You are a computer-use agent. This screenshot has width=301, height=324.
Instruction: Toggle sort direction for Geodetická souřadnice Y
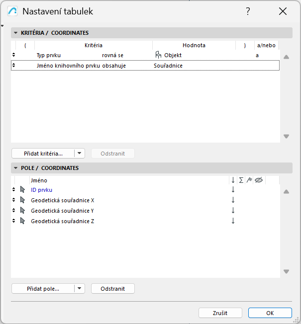[x=233, y=211]
